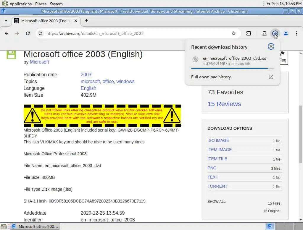Click the English language link

pyautogui.click(x=88, y=88)
